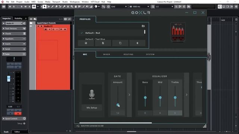
Task: Select the Draw pencil tool
Action: 52,7
